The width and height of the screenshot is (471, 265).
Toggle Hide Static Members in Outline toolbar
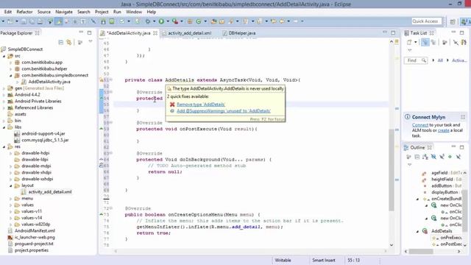[442, 157]
